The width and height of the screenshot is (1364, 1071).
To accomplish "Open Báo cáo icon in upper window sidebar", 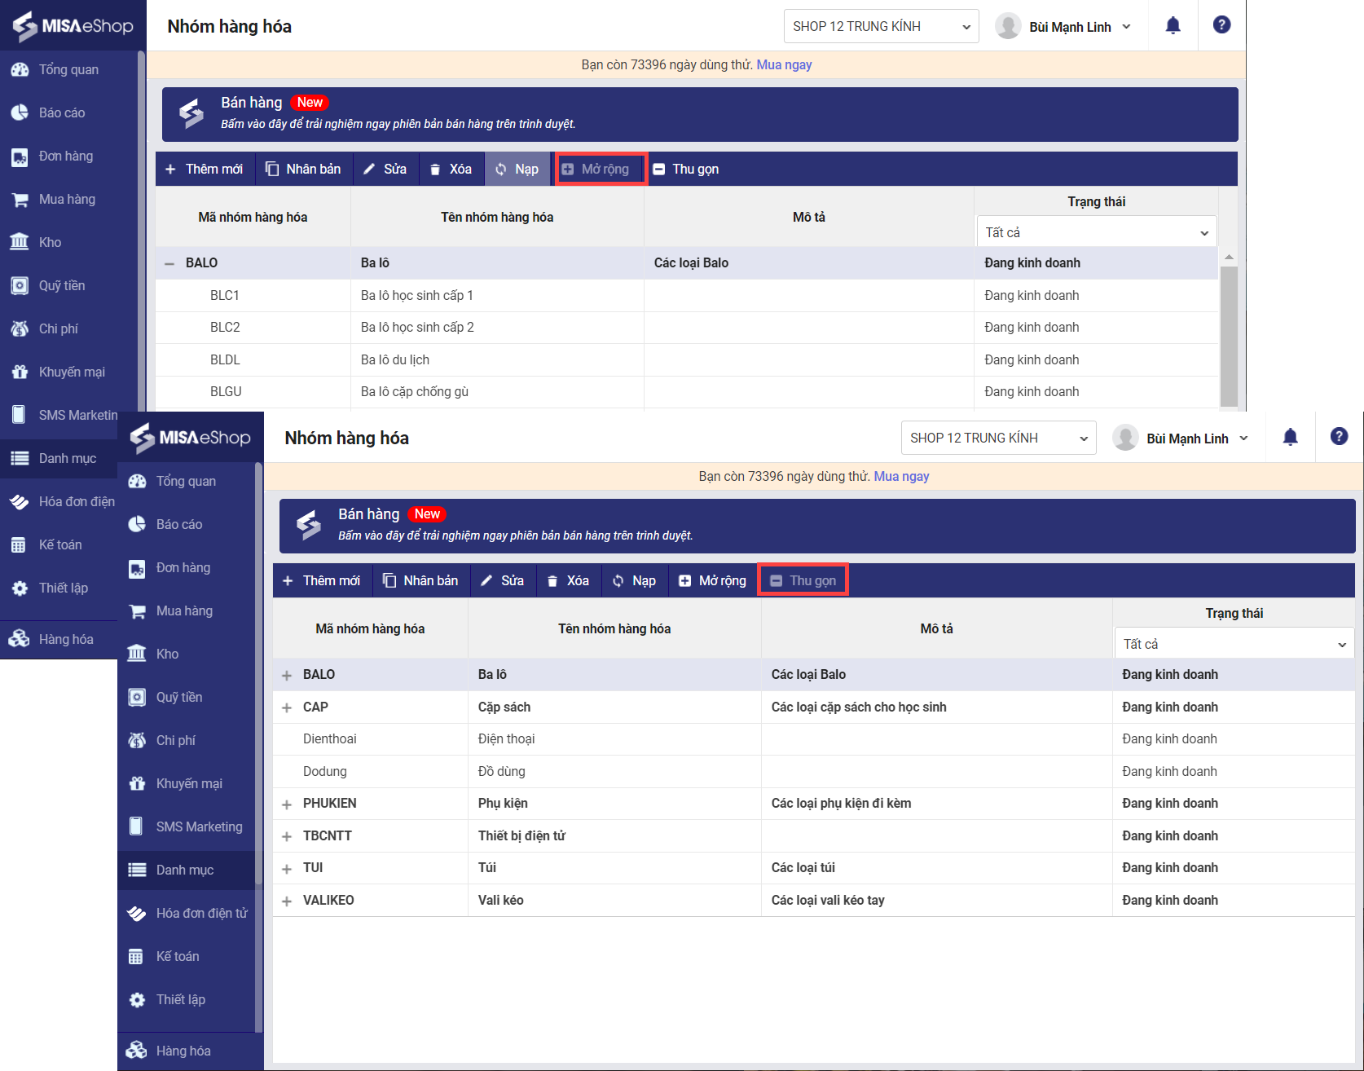I will [x=20, y=113].
